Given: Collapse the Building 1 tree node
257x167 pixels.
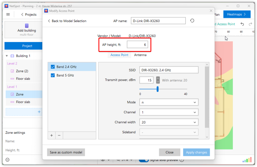Looking at the screenshot, I should point(7,56).
